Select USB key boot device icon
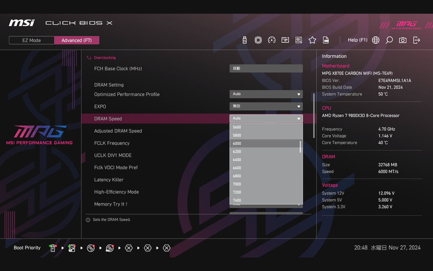 click(x=53, y=248)
